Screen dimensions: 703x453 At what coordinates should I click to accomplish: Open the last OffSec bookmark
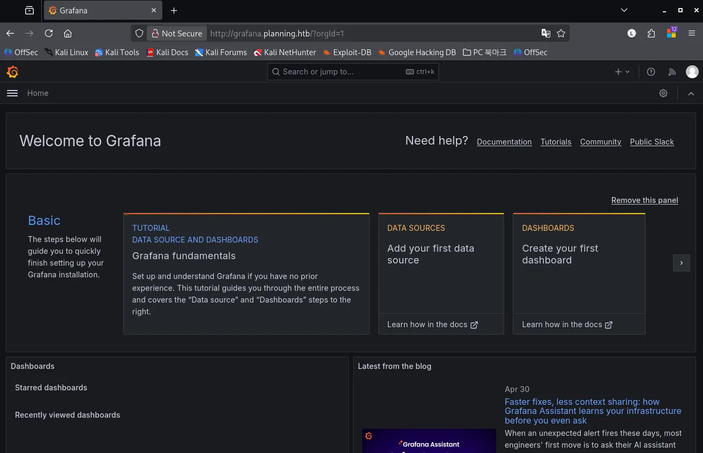click(530, 52)
